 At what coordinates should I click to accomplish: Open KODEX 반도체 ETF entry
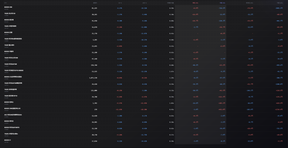coord(9,20)
